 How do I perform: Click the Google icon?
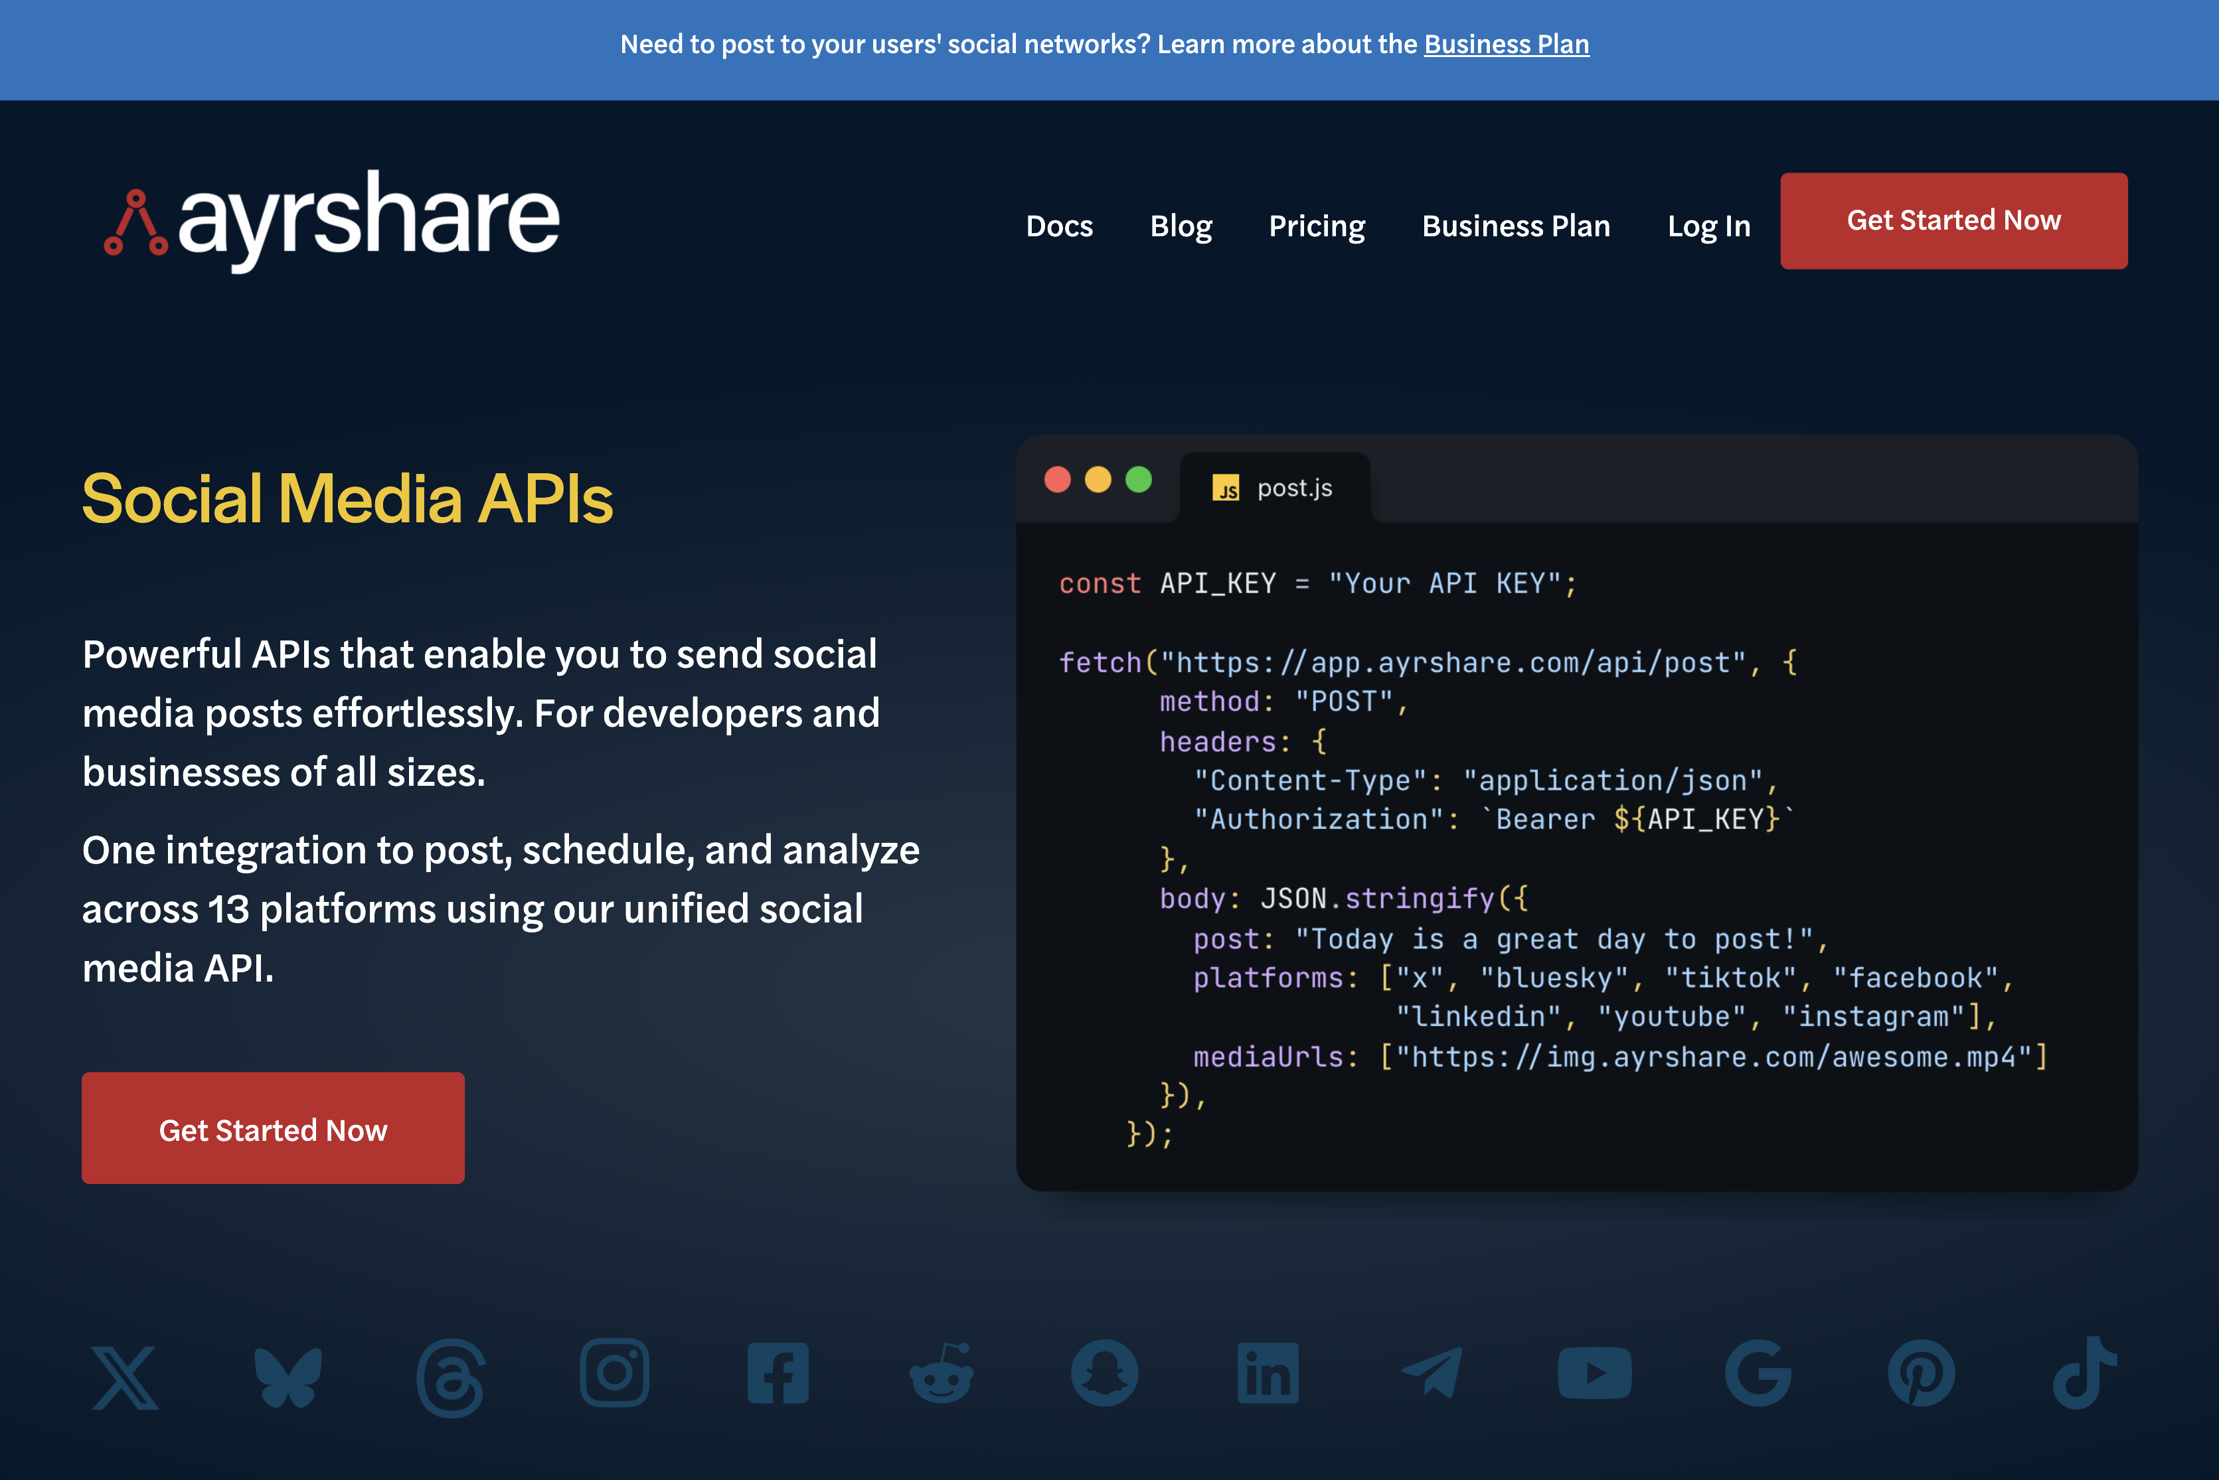click(x=1758, y=1373)
